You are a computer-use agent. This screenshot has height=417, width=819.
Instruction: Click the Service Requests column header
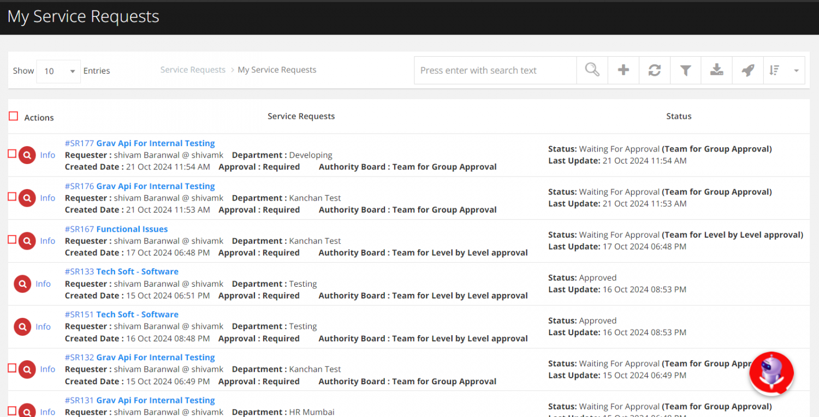tap(301, 116)
